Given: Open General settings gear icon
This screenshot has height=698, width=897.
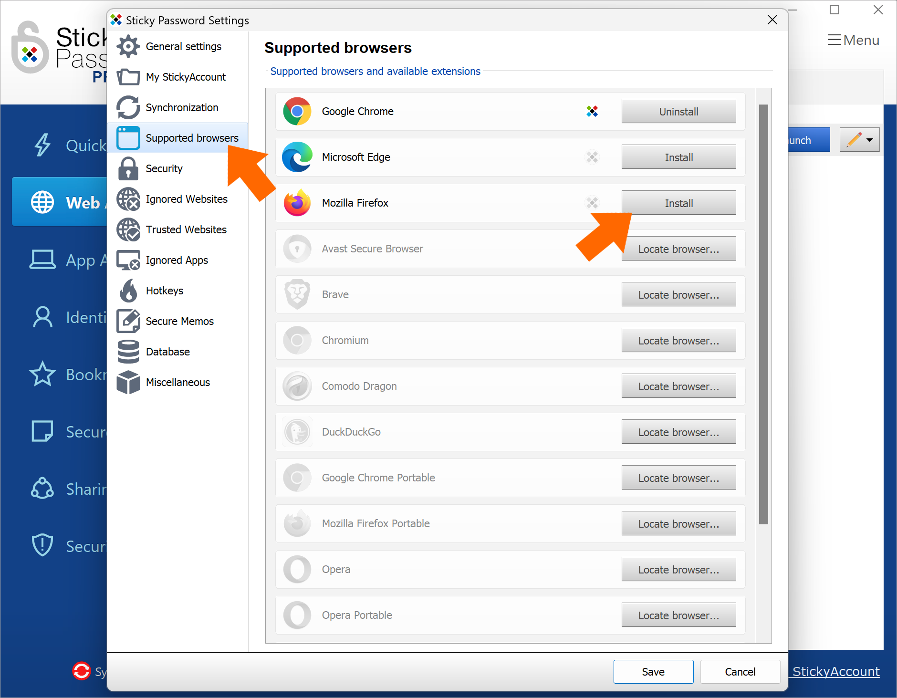Looking at the screenshot, I should 128,46.
